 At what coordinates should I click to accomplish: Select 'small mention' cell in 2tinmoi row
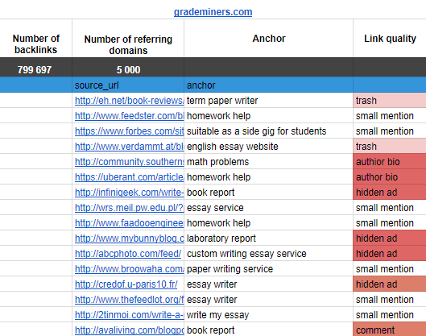click(x=390, y=315)
